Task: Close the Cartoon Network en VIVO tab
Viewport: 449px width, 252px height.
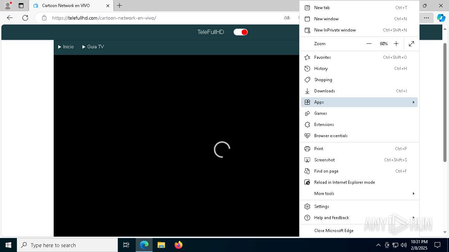Action: click(108, 6)
